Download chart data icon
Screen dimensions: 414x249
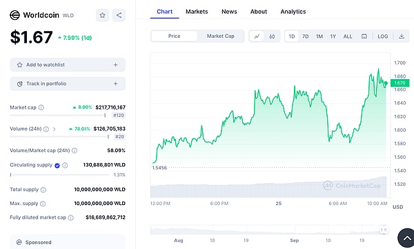point(402,36)
